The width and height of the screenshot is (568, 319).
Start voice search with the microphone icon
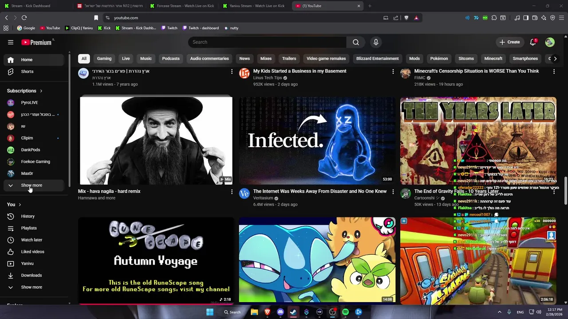[376, 42]
